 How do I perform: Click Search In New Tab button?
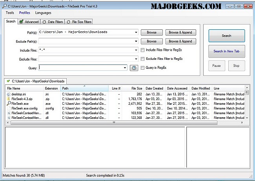click(x=226, y=51)
